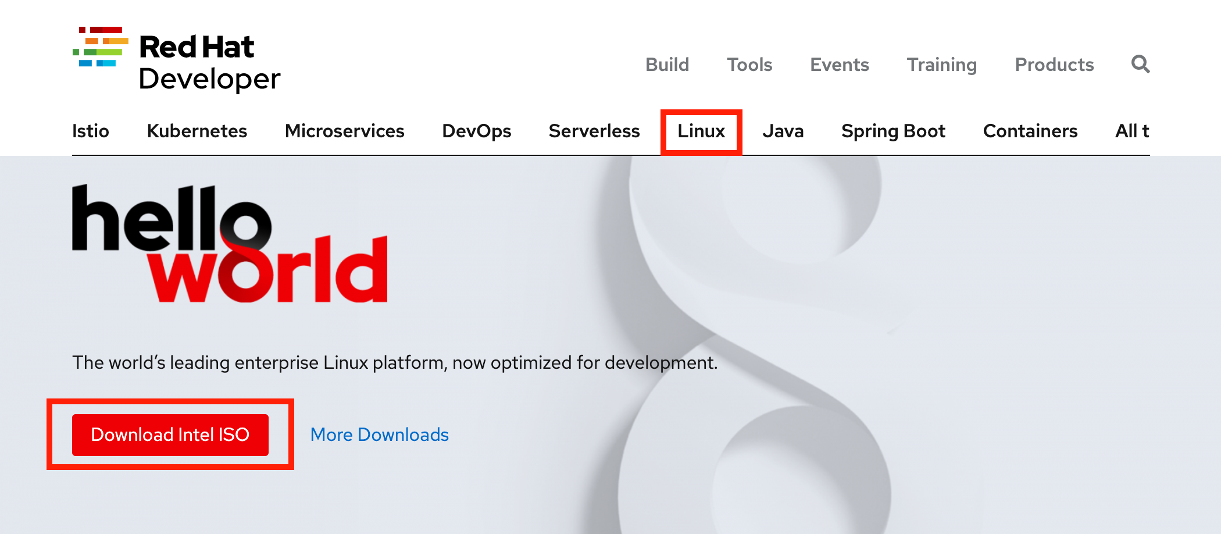The height and width of the screenshot is (534, 1221).
Task: Click the hello world banner graphic
Action: coord(230,243)
